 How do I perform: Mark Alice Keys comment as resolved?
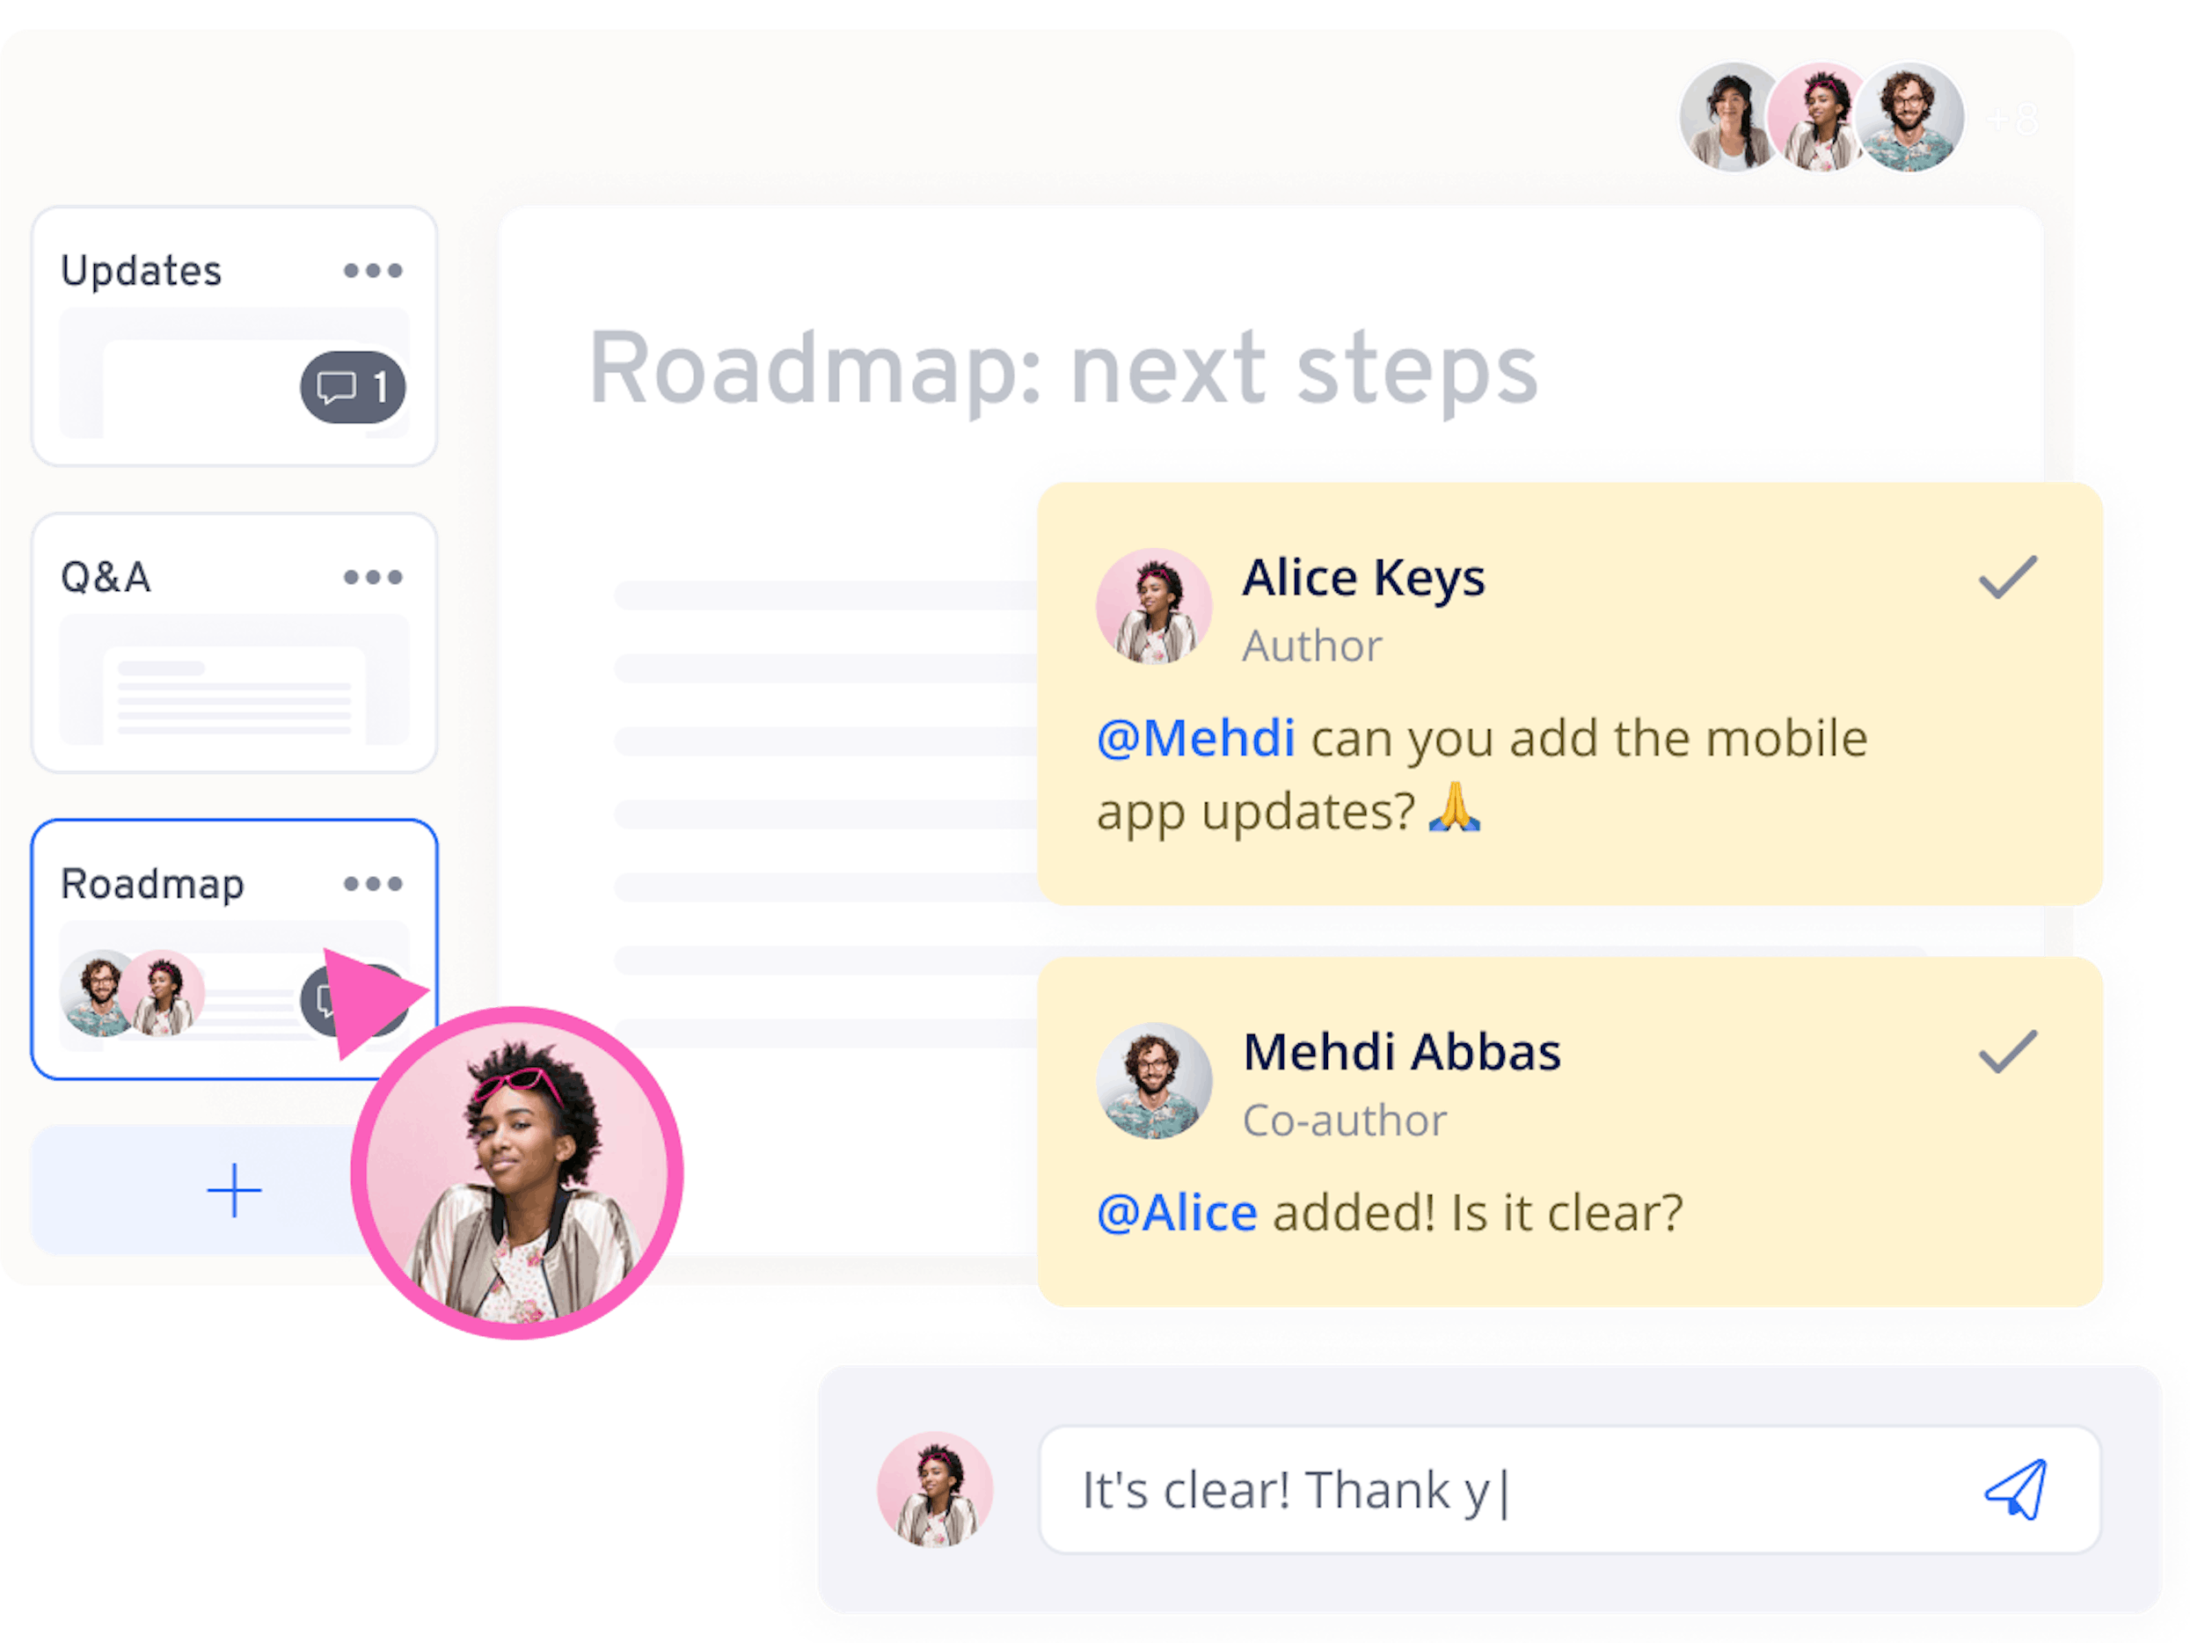click(2007, 577)
